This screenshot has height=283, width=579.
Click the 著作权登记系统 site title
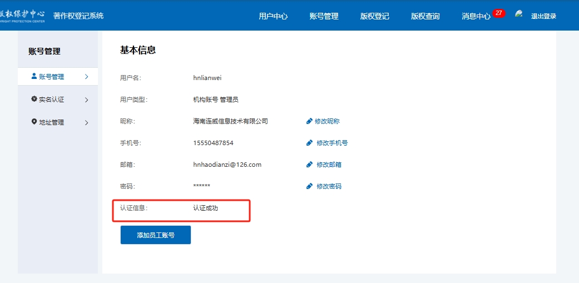pos(78,16)
